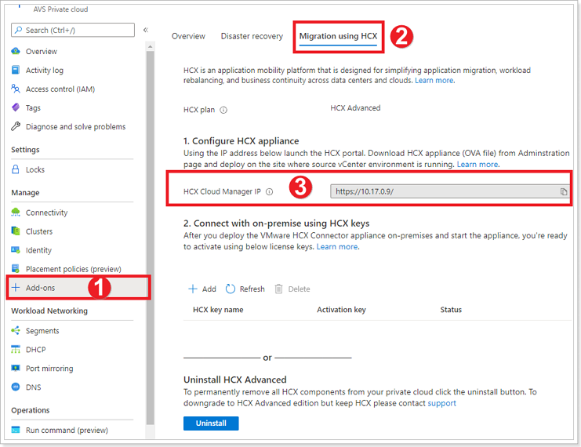Click the support link
This screenshot has height=447, width=581.
pyautogui.click(x=441, y=403)
